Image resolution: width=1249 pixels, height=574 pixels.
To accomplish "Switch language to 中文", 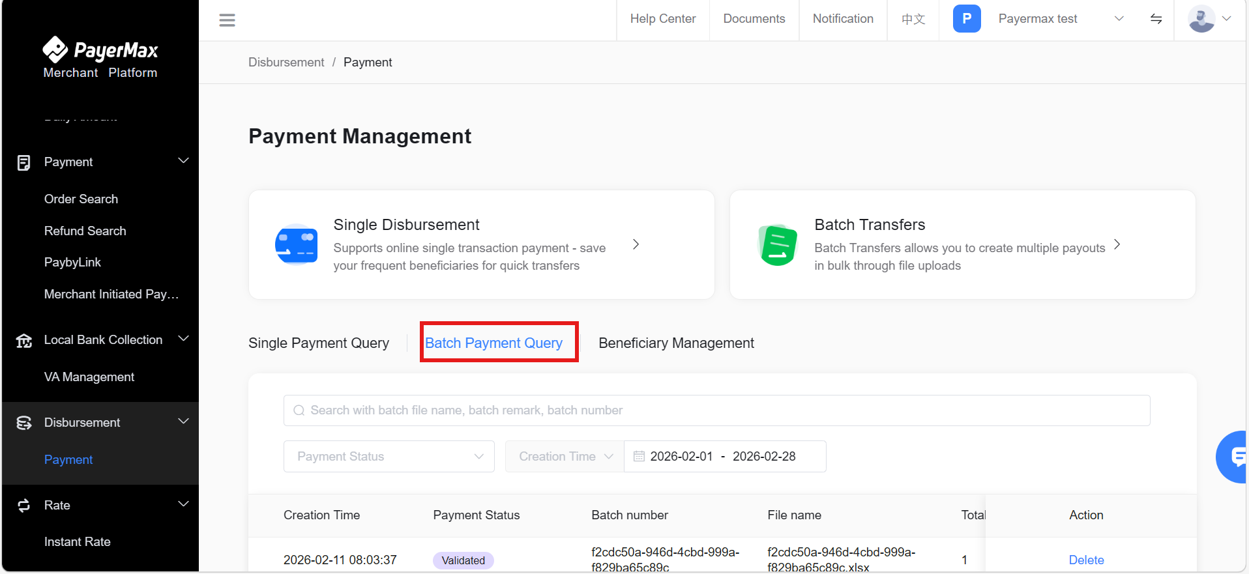I will click(913, 19).
